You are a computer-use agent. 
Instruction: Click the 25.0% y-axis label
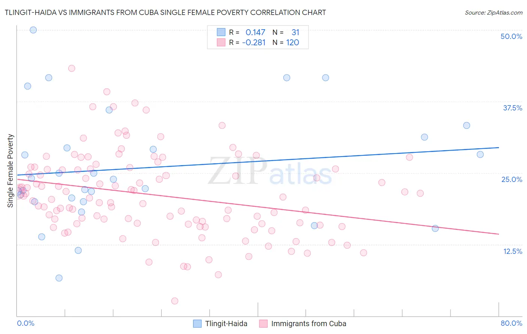pyautogui.click(x=512, y=179)
